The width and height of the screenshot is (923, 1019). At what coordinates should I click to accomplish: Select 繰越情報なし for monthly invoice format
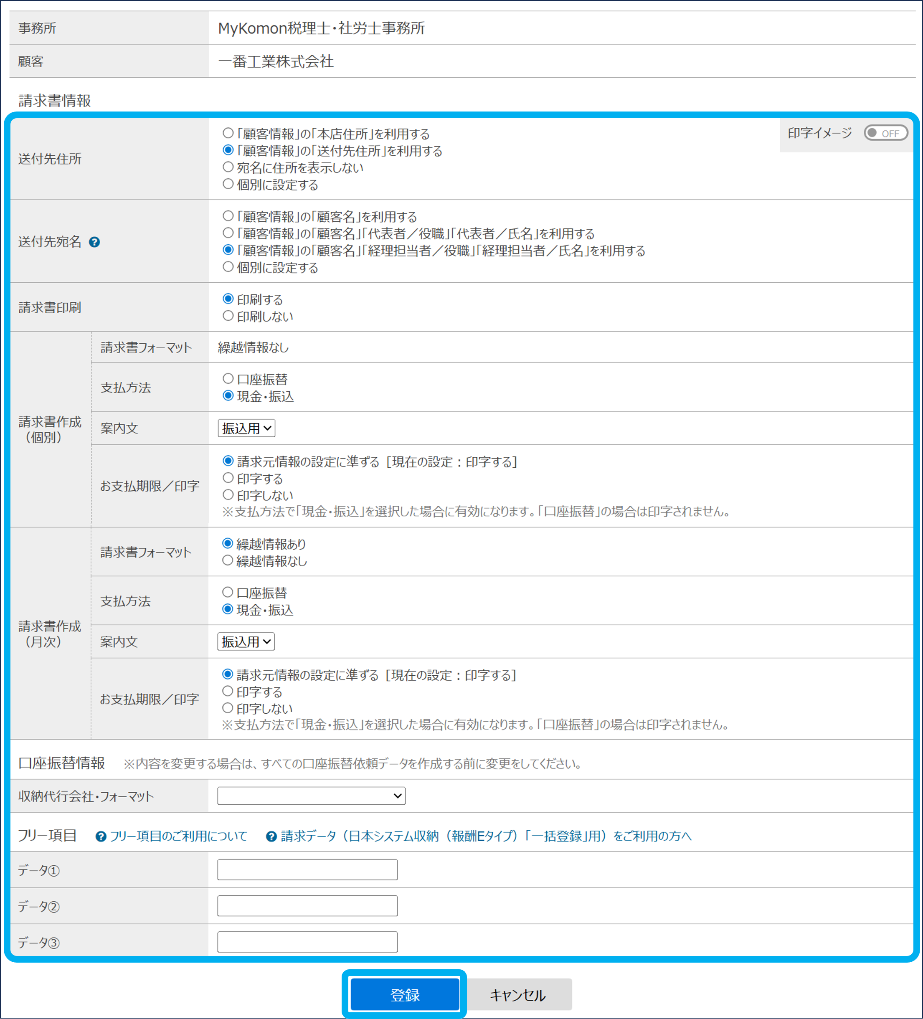(228, 560)
